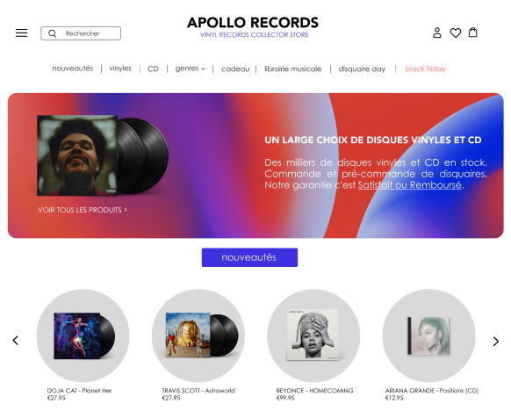Click the Apollo Records logo
The height and width of the screenshot is (418, 511).
pos(253,27)
